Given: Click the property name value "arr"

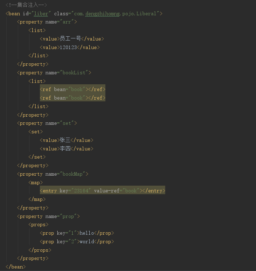Looking at the screenshot, I should tap(67, 22).
